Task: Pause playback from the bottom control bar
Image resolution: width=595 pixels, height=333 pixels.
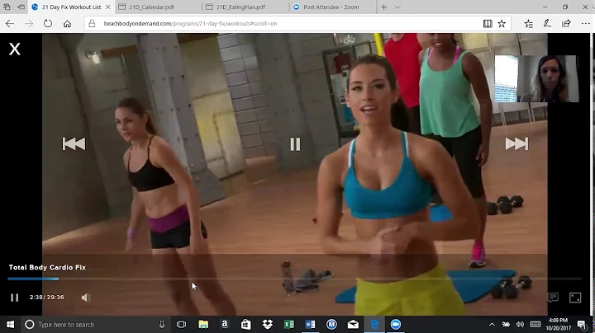Action: pyautogui.click(x=15, y=298)
